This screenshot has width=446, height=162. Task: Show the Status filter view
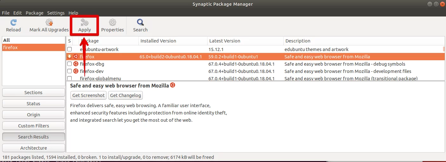coord(33,104)
